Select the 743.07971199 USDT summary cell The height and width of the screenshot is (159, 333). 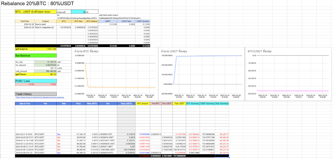click(x=207, y=137)
